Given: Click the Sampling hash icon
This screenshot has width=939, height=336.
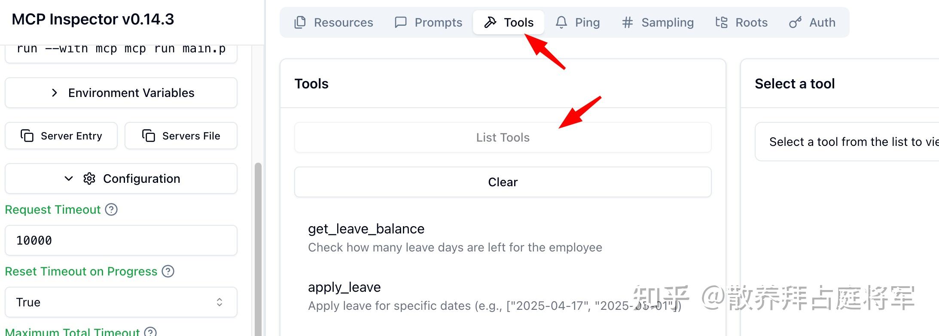Looking at the screenshot, I should point(628,22).
